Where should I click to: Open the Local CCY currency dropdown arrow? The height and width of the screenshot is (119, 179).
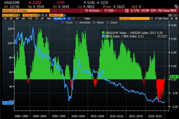pos(65,15)
